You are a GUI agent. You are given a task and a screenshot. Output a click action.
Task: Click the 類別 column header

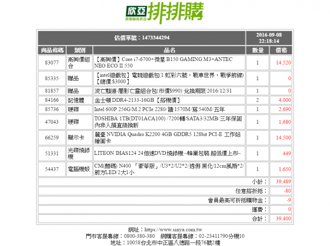[80, 50]
